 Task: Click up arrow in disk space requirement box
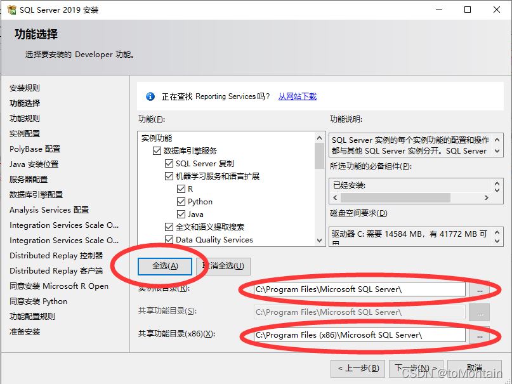point(497,232)
